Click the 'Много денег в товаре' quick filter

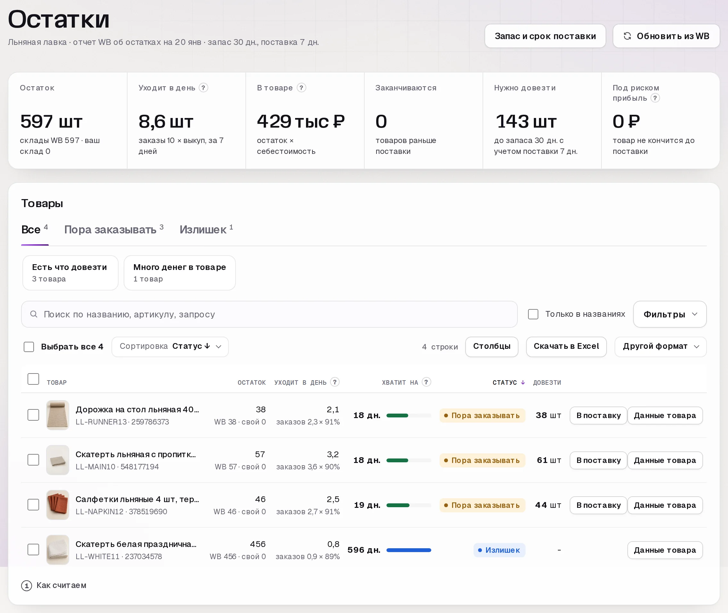[179, 273]
